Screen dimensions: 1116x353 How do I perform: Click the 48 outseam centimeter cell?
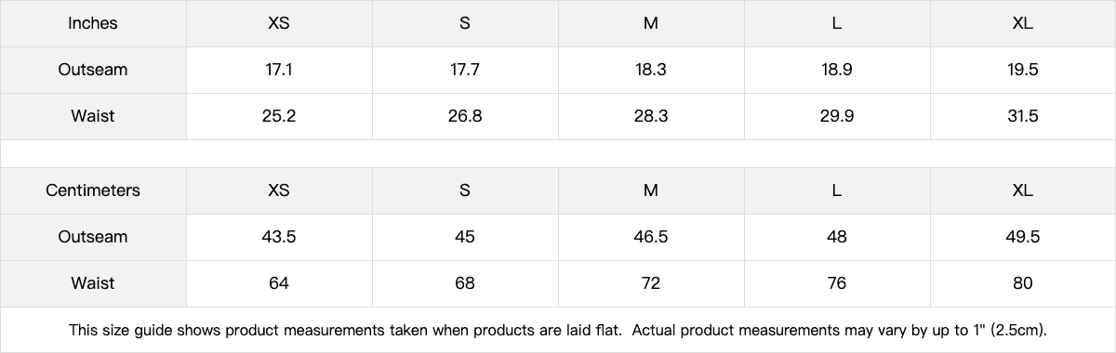coord(837,237)
